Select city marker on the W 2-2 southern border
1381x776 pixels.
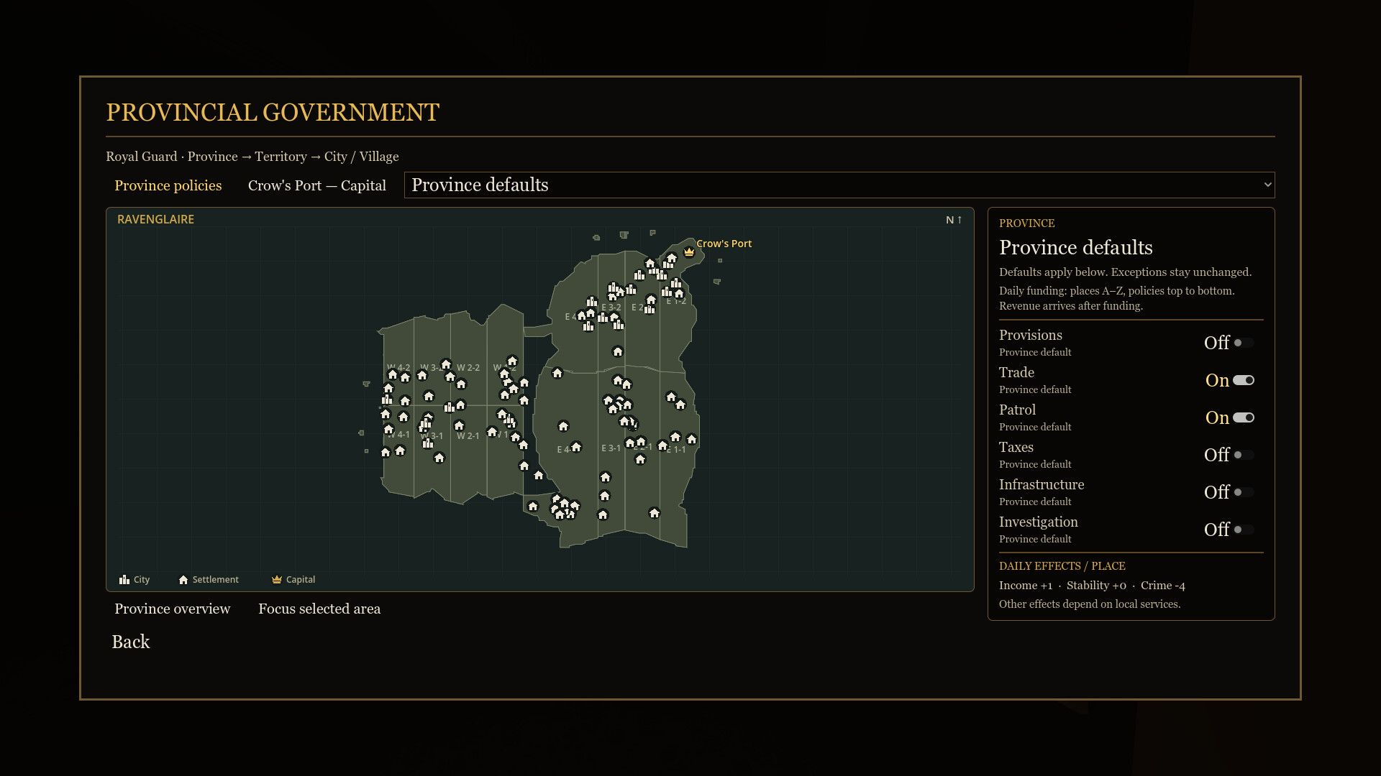(x=450, y=407)
